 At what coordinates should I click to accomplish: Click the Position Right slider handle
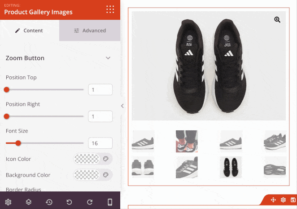(7, 116)
